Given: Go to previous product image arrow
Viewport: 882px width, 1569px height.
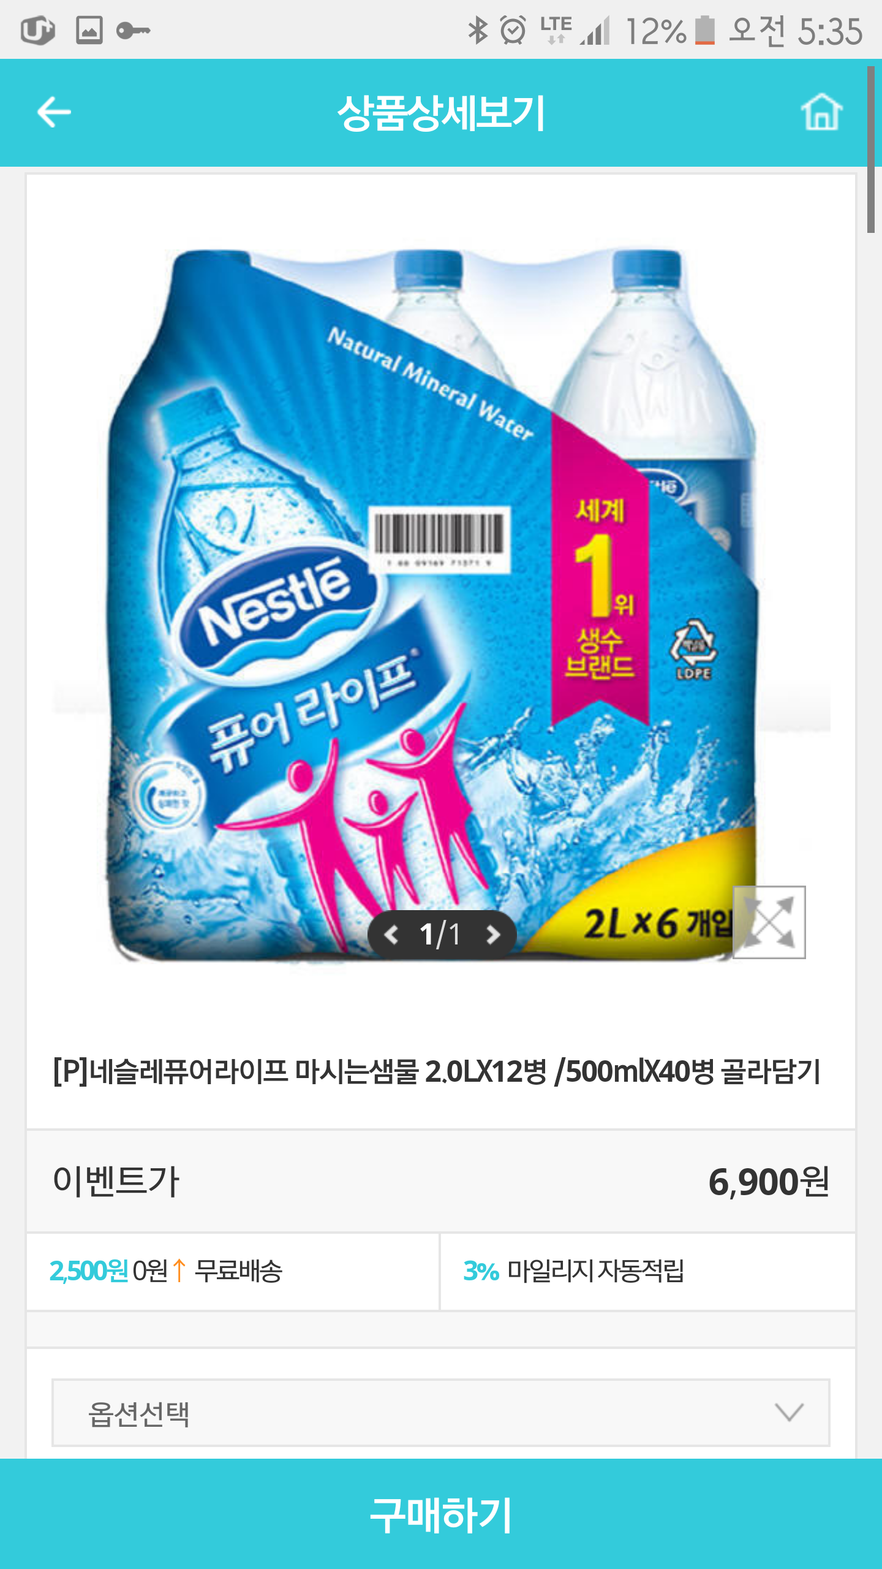Looking at the screenshot, I should [392, 935].
